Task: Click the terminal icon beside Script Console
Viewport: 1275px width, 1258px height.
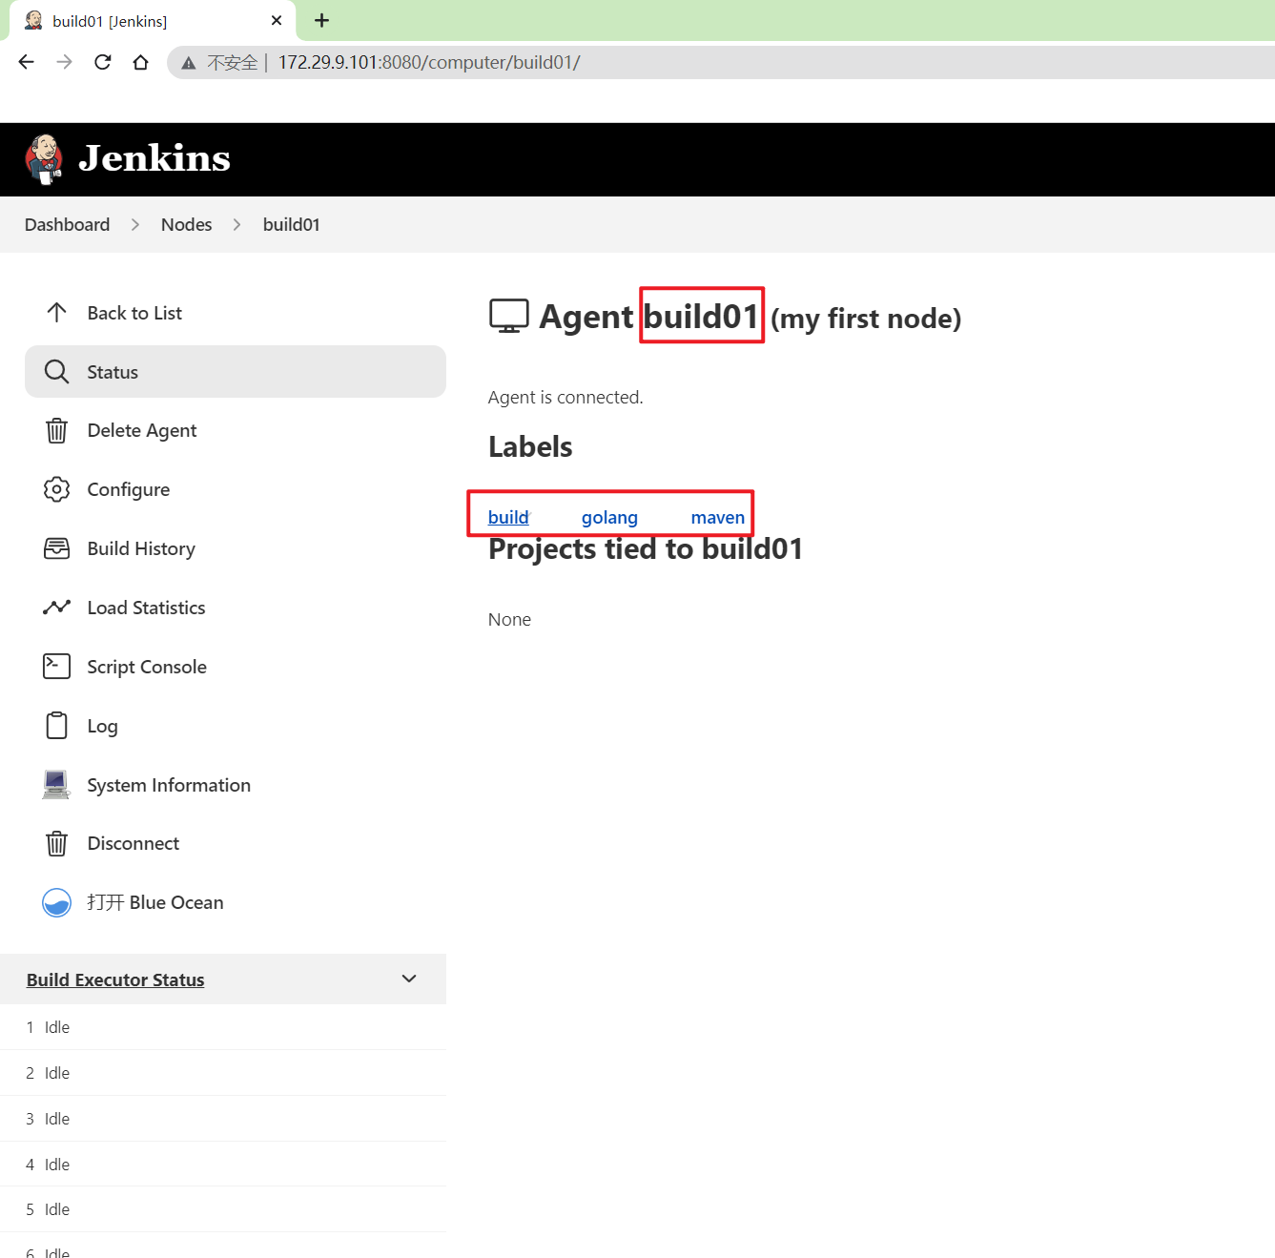Action: (56, 667)
